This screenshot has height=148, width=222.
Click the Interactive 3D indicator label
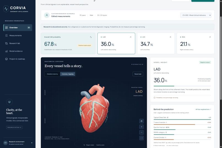[137, 64]
